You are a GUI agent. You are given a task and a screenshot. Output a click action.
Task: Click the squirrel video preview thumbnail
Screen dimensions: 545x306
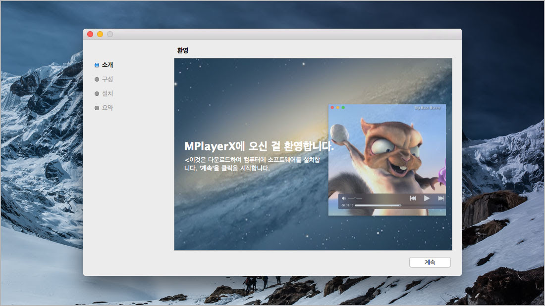click(387, 160)
